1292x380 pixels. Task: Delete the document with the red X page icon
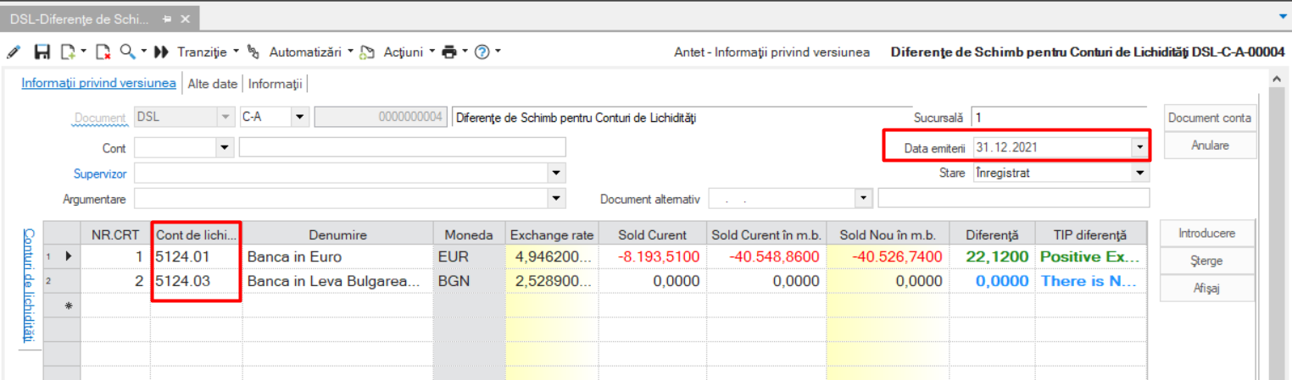[x=103, y=52]
